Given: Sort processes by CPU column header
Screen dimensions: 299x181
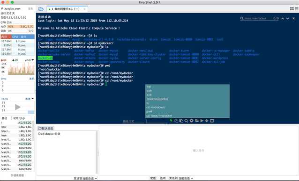Looking at the screenshot, I should 15,37.
